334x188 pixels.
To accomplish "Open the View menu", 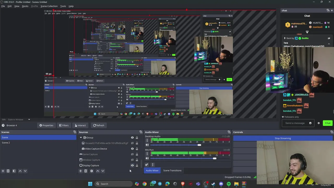I will click(x=17, y=6).
